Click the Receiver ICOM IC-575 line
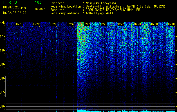 pyautogui.click(x=113, y=10)
